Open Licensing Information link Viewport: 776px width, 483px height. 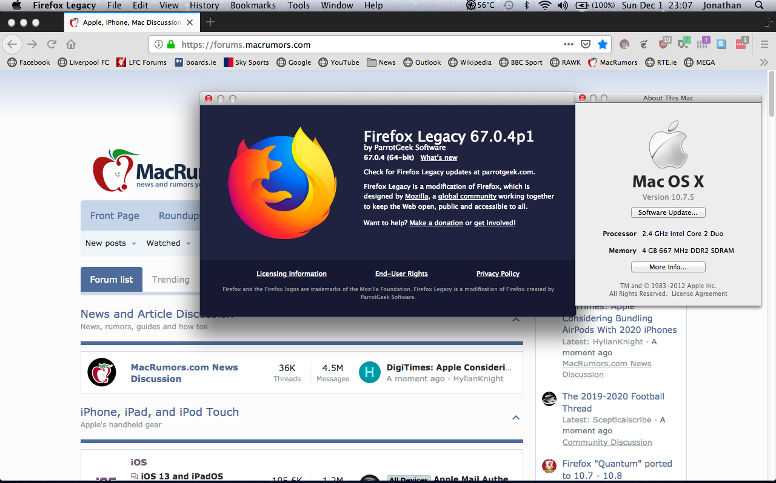[292, 274]
